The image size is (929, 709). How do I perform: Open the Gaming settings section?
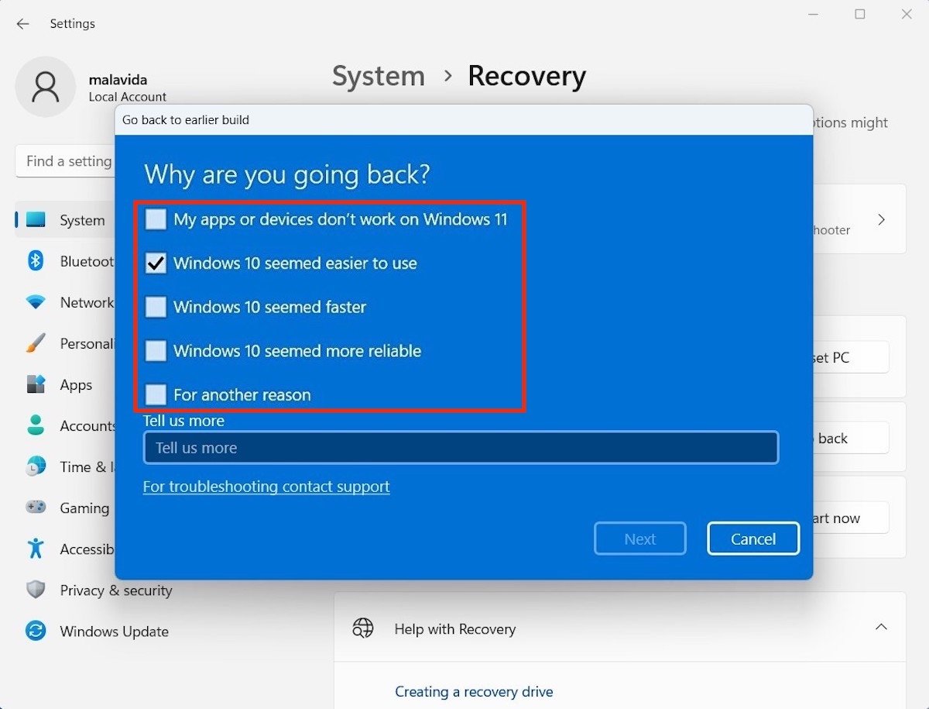click(x=84, y=508)
